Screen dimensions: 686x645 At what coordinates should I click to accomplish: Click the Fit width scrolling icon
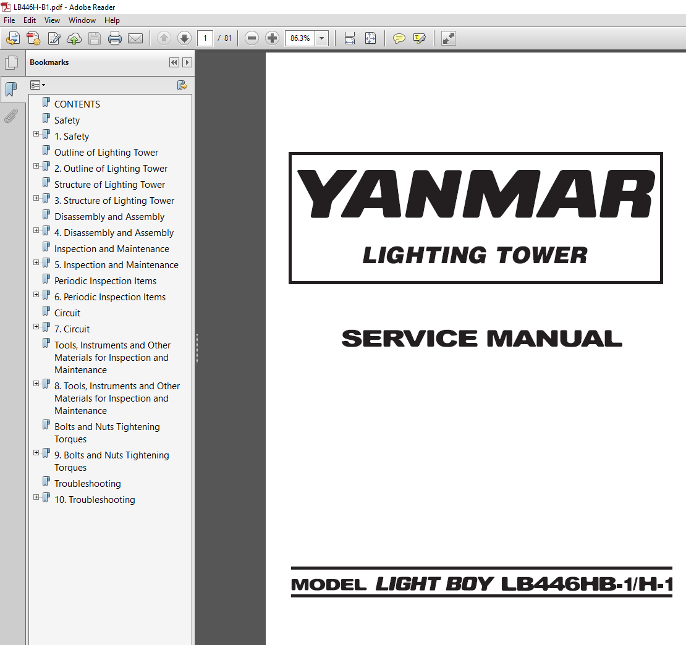[350, 38]
